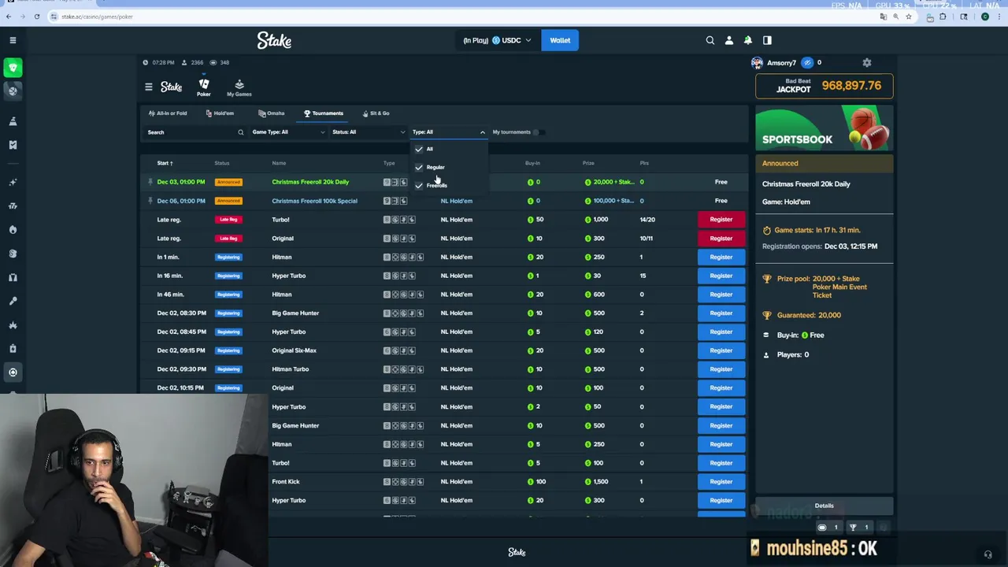The image size is (1008, 567).
Task: Click the Stake logo in header
Action: tap(274, 40)
